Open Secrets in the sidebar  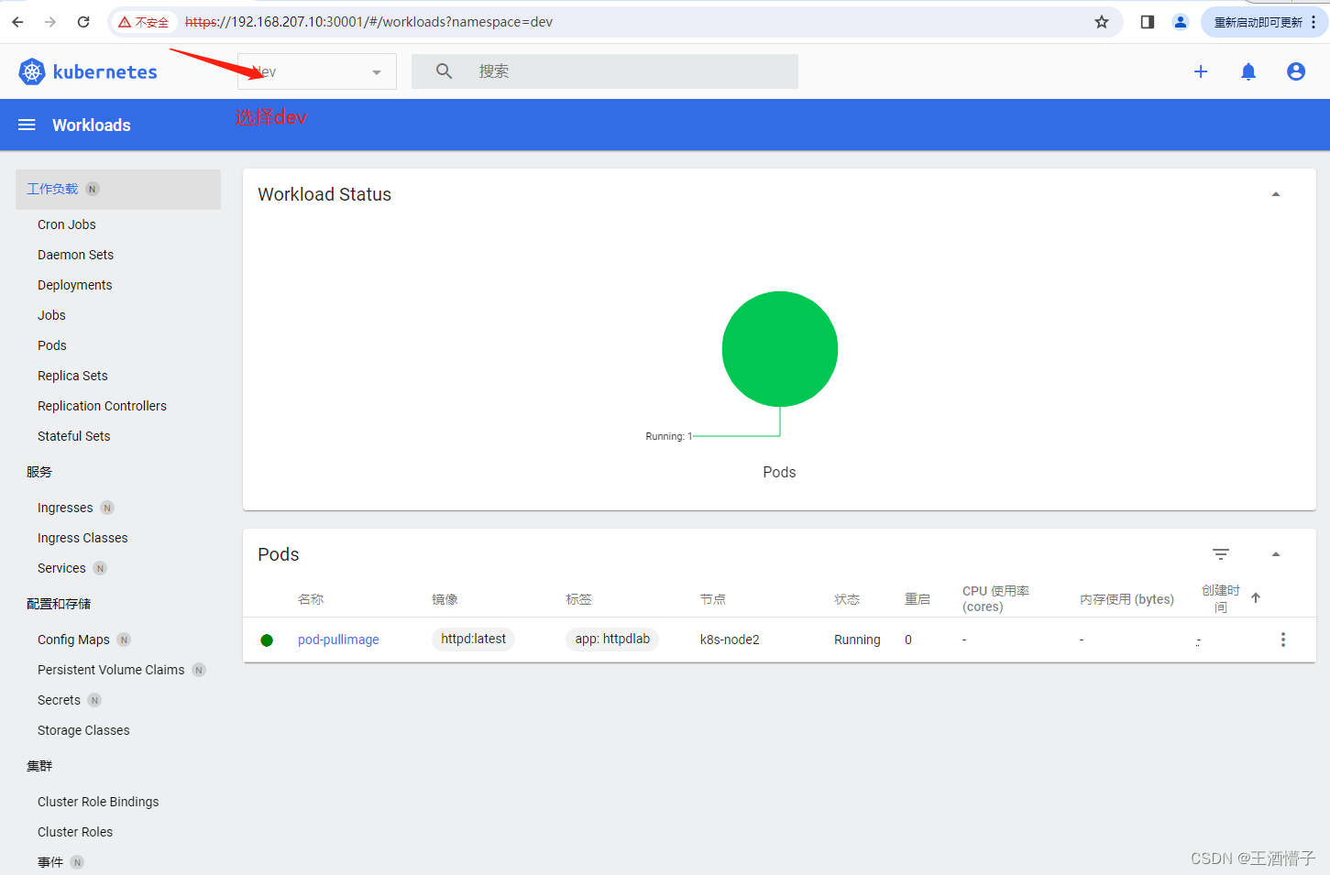[60, 700]
